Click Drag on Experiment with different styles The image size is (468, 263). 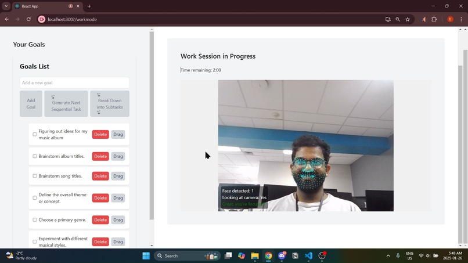(118, 242)
